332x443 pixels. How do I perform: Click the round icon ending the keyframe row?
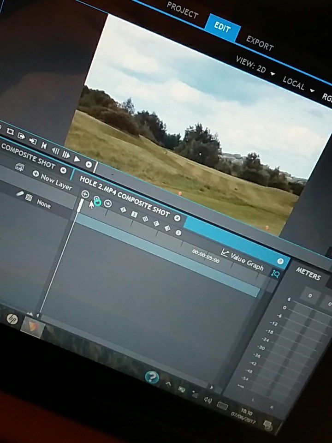[x=178, y=233]
